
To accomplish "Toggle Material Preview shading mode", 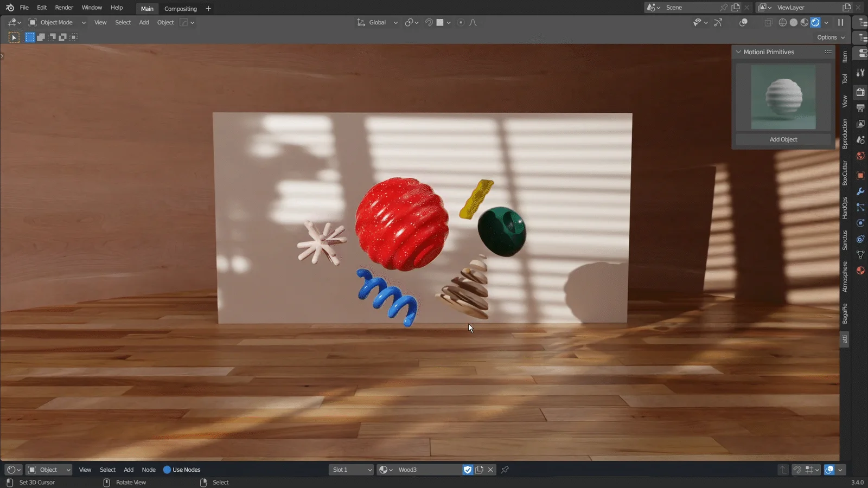I will point(805,22).
